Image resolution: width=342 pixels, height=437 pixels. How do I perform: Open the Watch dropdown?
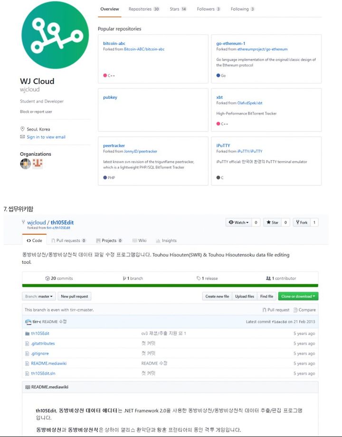tap(238, 223)
